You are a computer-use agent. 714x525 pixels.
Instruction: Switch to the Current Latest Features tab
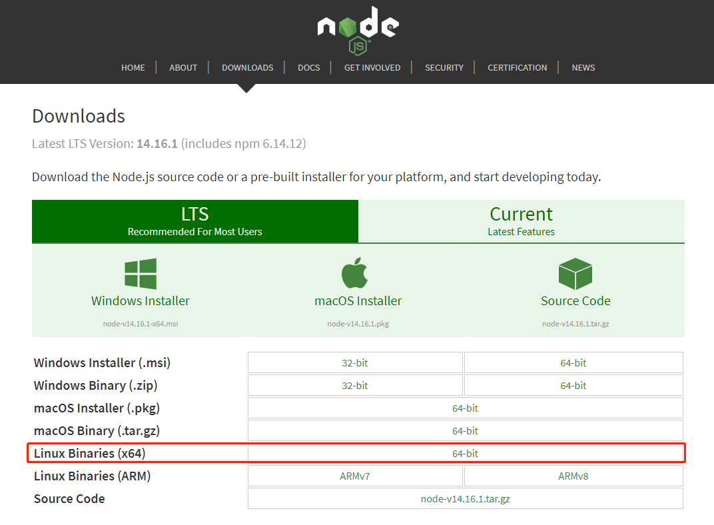point(522,221)
